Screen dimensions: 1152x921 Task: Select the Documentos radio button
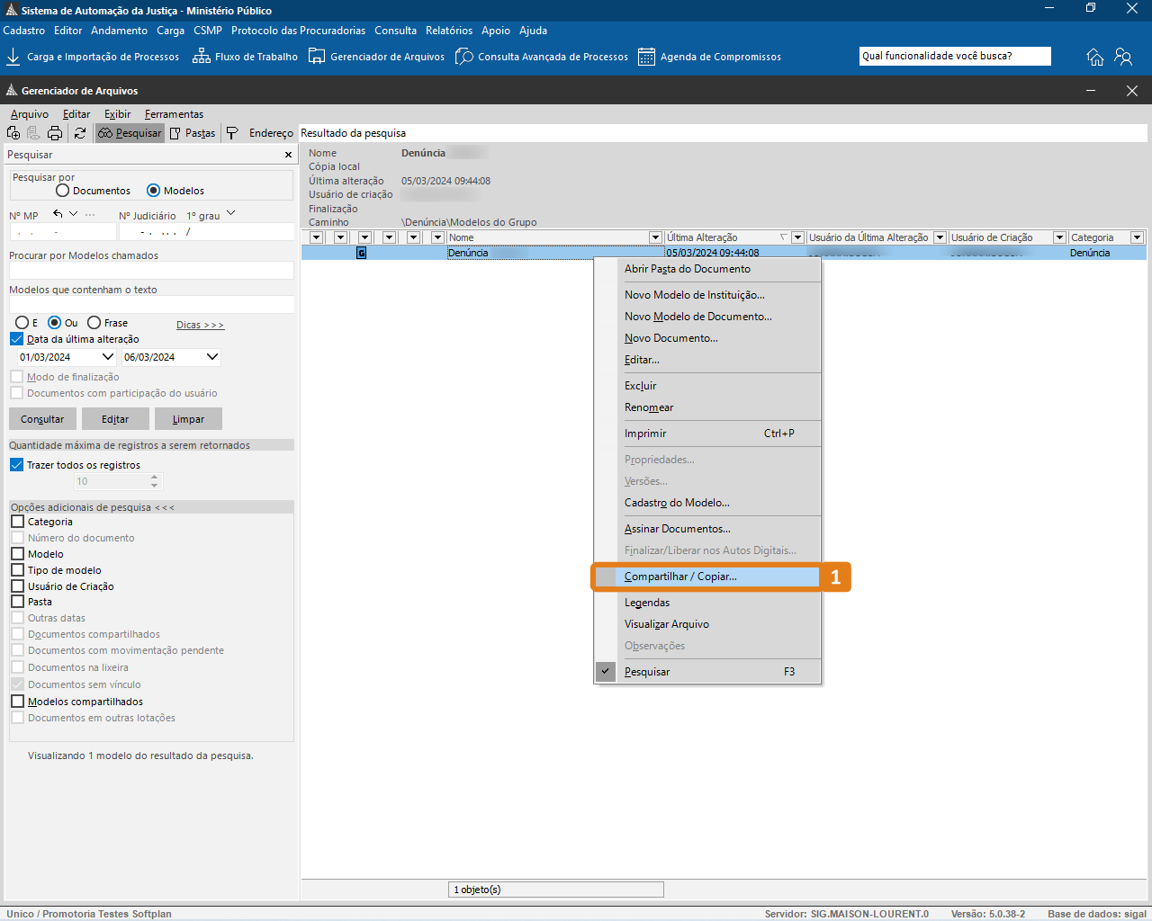(x=63, y=191)
